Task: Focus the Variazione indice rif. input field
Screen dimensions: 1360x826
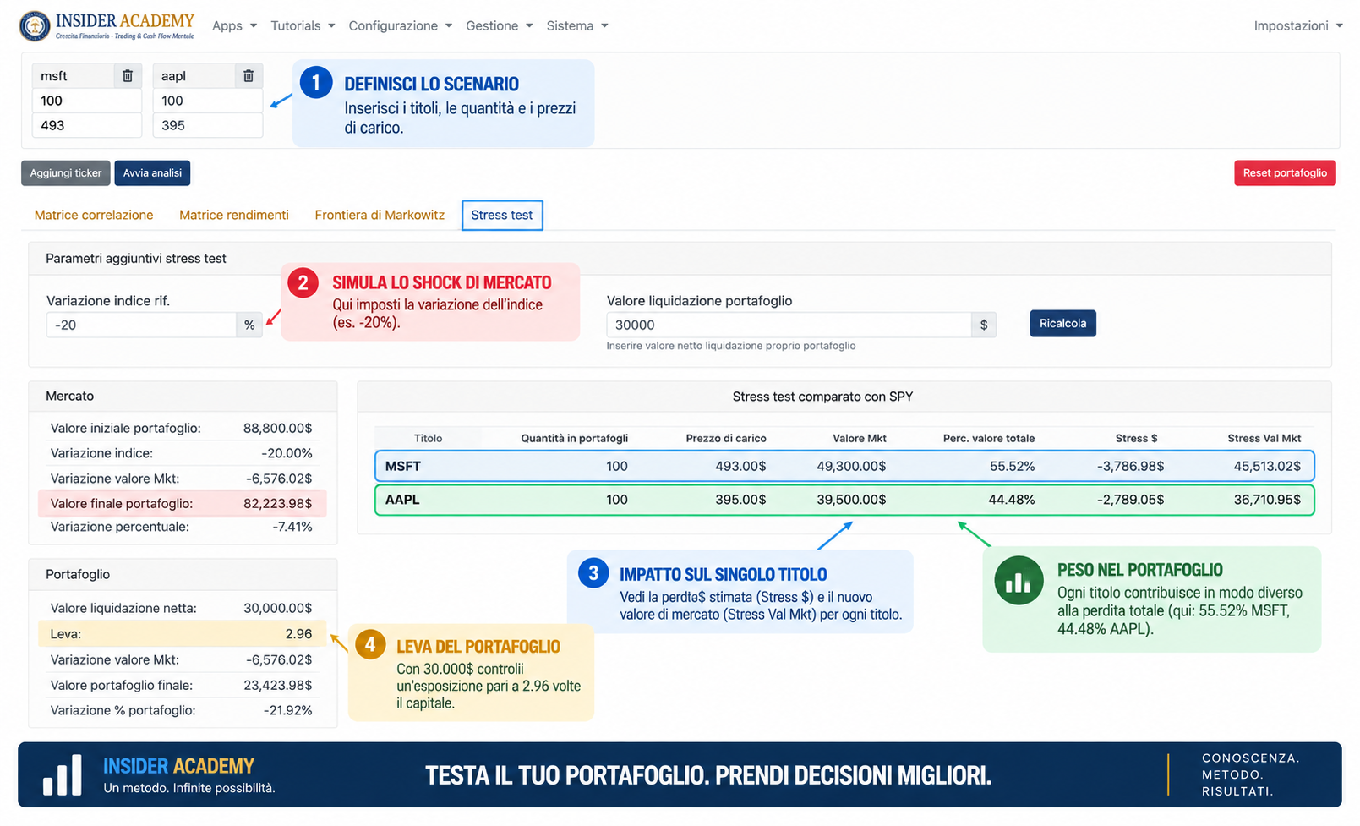Action: [x=141, y=325]
